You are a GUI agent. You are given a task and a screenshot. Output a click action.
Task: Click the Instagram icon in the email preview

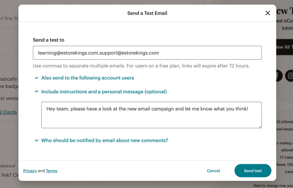[289, 75]
